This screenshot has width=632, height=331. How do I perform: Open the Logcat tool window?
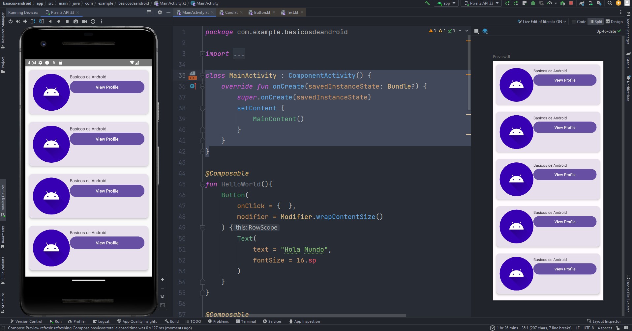coord(101,321)
